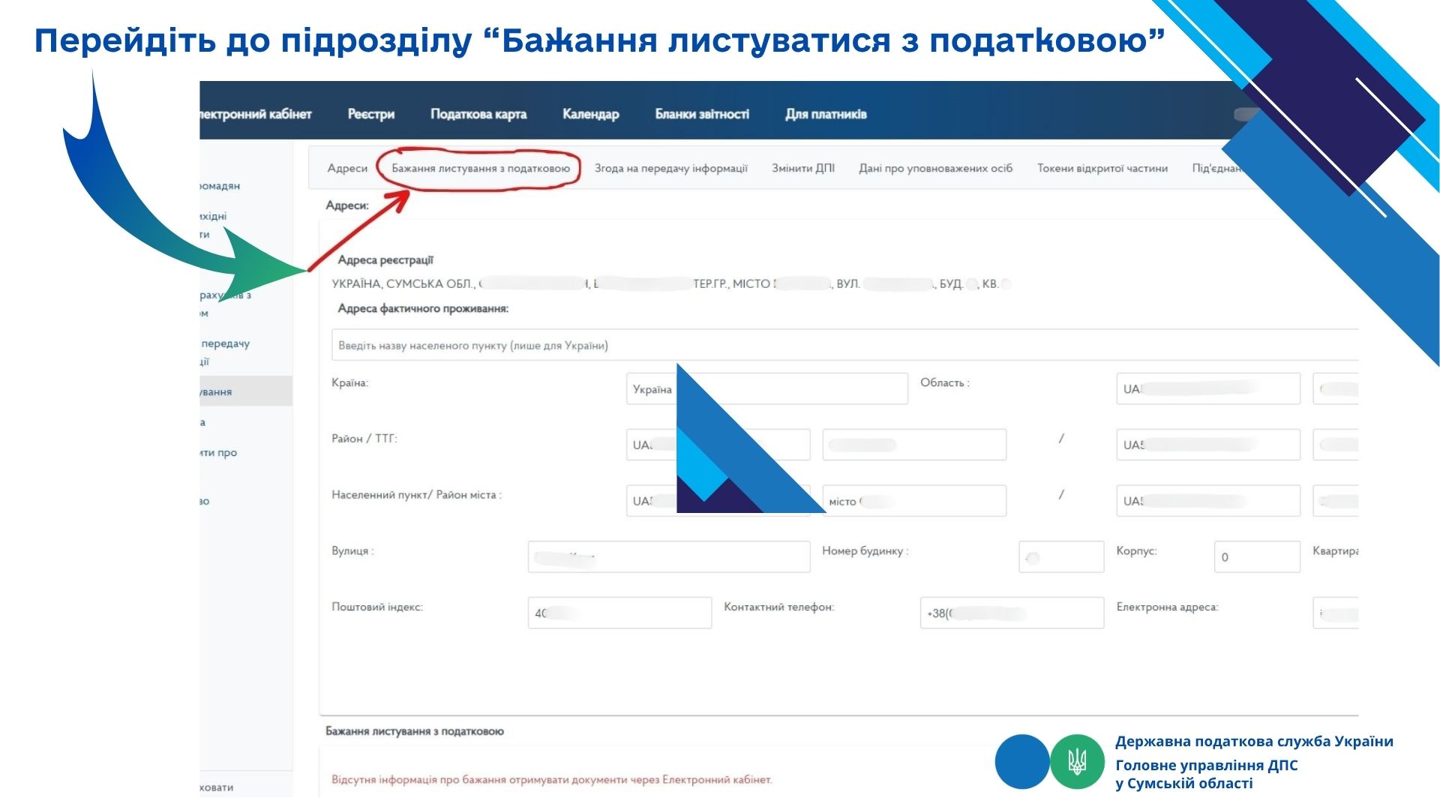
Task: Click the State Tax Service trident emblem
Action: tap(1077, 762)
